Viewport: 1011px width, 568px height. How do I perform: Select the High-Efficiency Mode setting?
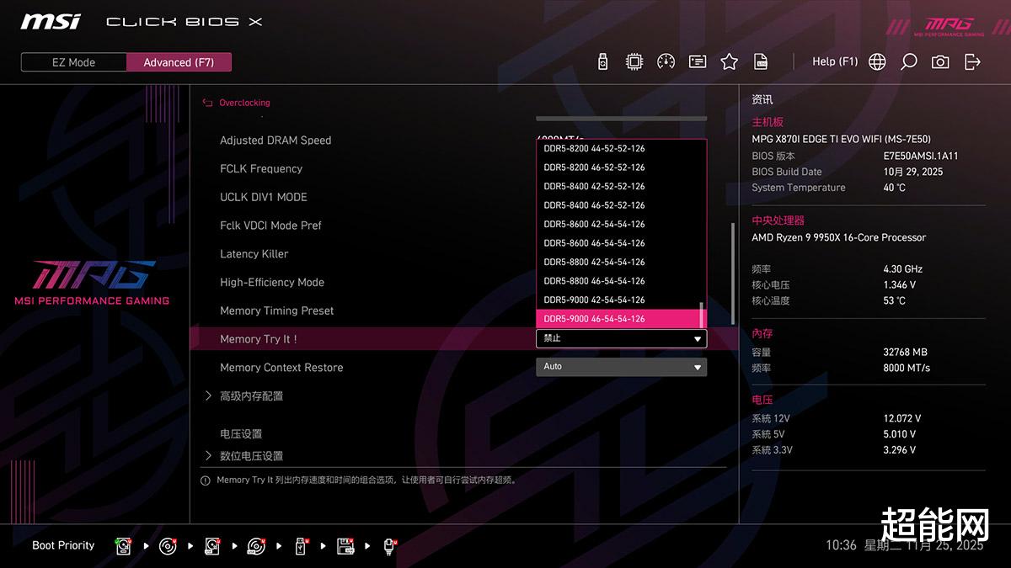272,283
